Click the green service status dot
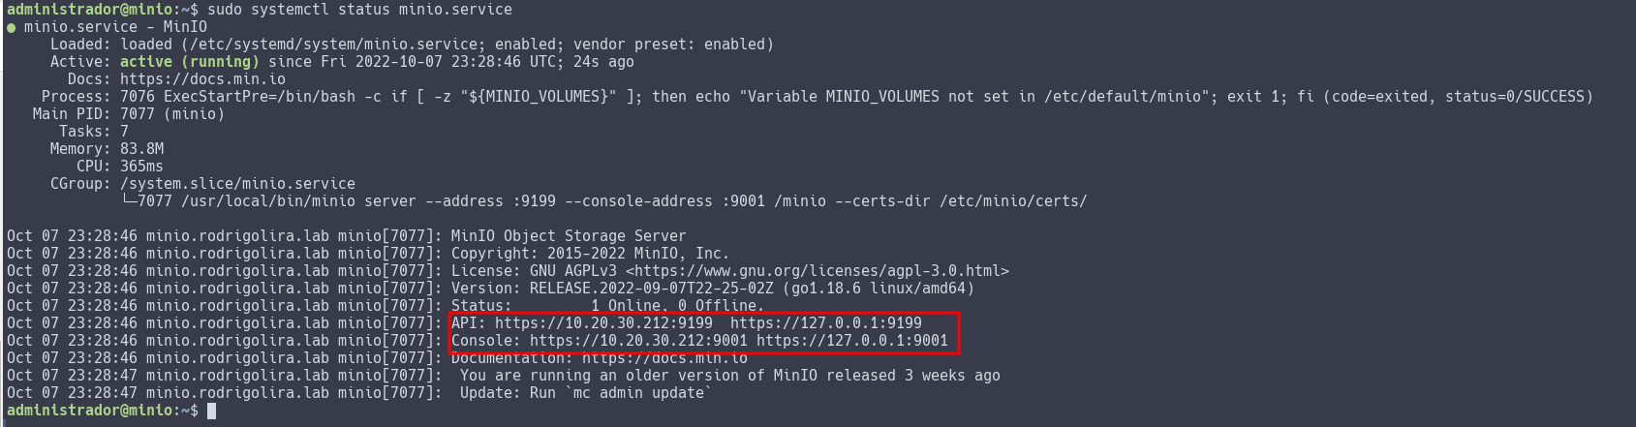The height and width of the screenshot is (427, 1636). pyautogui.click(x=12, y=27)
